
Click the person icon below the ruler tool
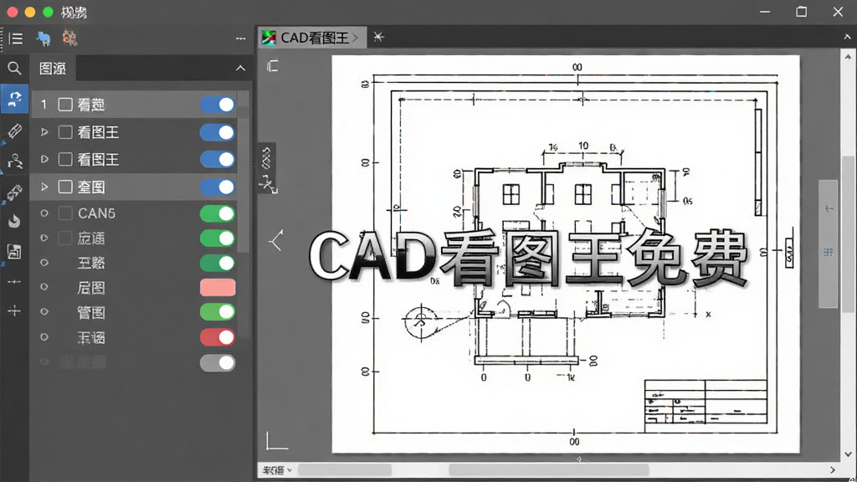tap(15, 162)
